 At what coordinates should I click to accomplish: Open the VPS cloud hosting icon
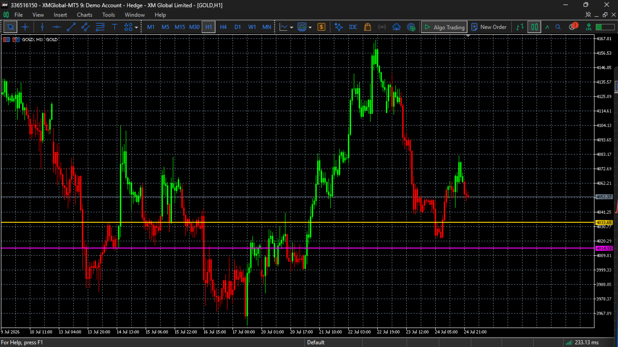click(397, 27)
